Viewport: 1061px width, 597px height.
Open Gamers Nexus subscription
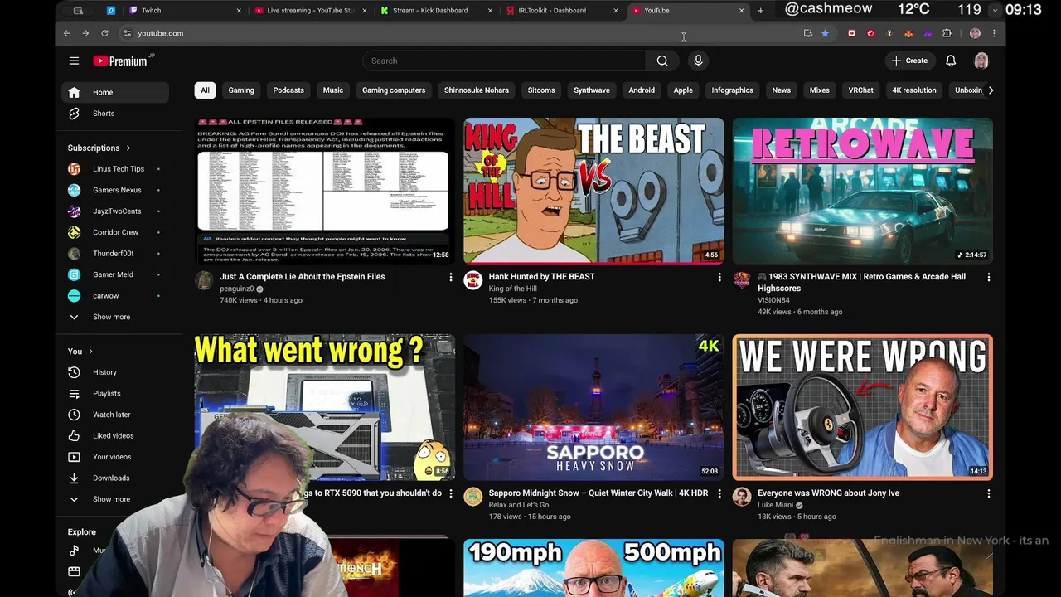coord(115,190)
